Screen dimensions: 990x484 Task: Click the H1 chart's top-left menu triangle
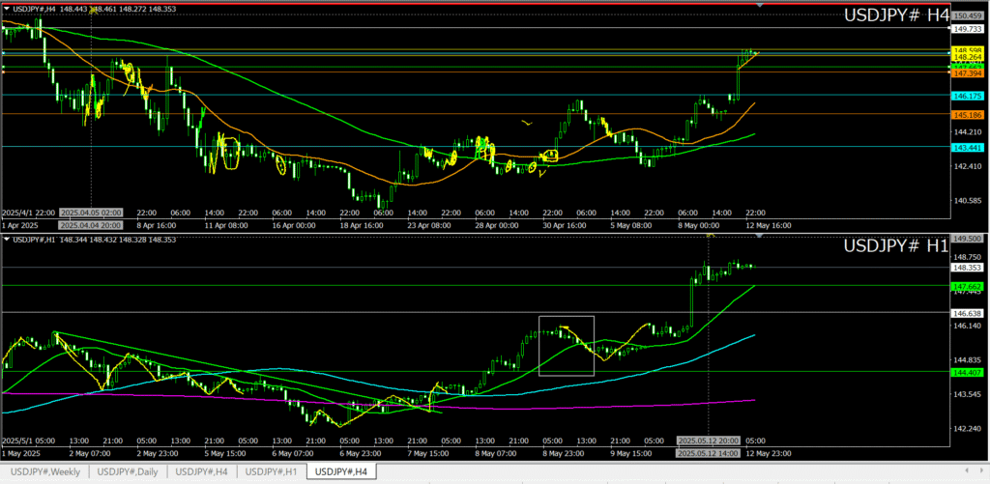(x=7, y=240)
